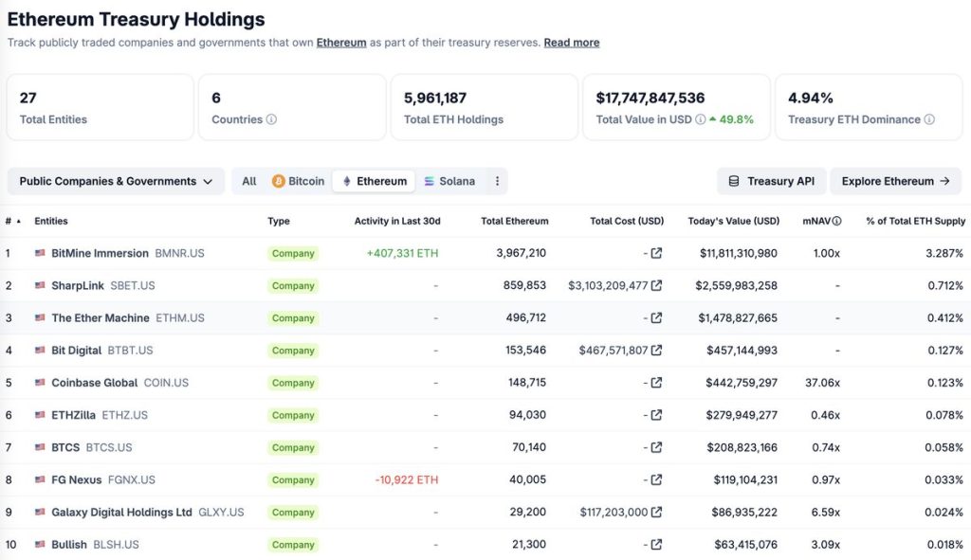Click the Total Value in USD info icon
971x560 pixels.
[702, 120]
